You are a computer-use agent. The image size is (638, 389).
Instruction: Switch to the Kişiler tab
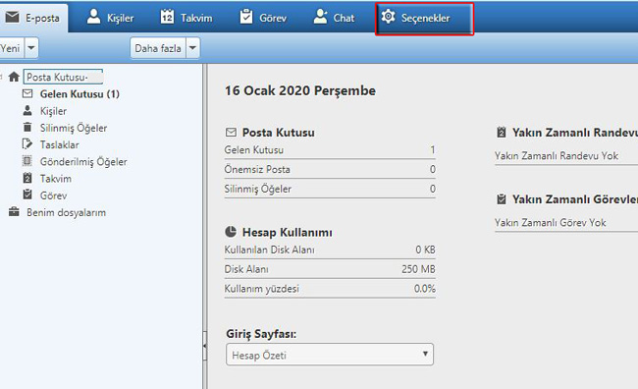click(x=110, y=18)
